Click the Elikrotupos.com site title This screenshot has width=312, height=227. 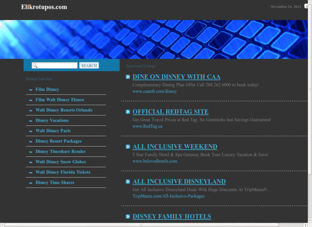coord(44,7)
